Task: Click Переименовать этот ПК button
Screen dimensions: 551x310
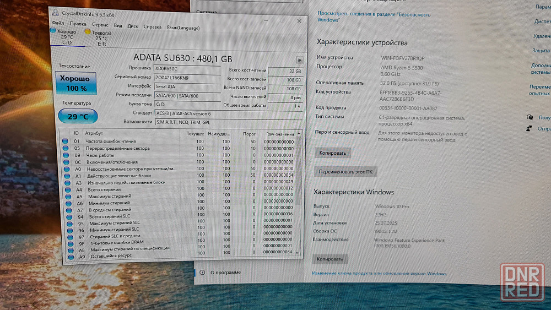Action: click(345, 172)
